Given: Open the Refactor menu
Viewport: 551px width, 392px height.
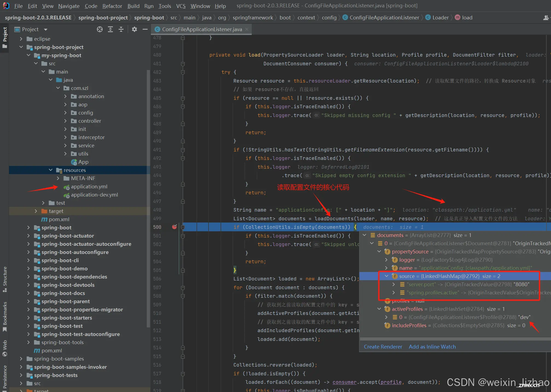Looking at the screenshot, I should pyautogui.click(x=112, y=6).
